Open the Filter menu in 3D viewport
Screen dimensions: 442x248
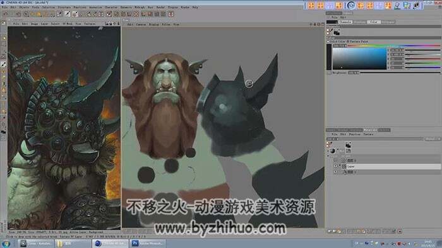[166, 25]
